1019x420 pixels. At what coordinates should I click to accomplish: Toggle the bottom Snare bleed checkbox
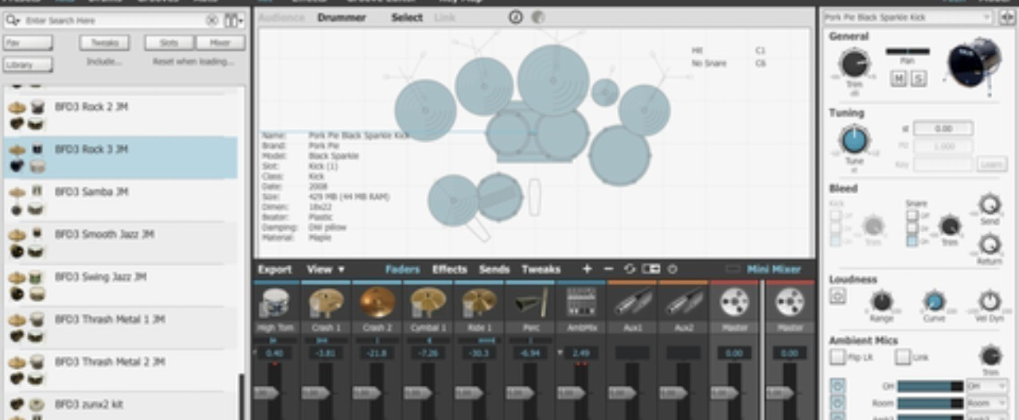(912, 240)
